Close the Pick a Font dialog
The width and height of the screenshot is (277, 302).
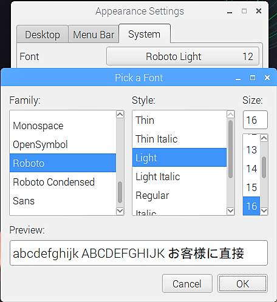coord(267,78)
